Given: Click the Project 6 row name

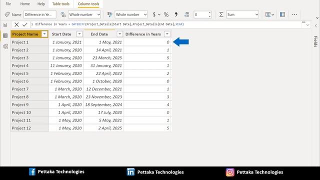Looking at the screenshot, I should point(20,81).
